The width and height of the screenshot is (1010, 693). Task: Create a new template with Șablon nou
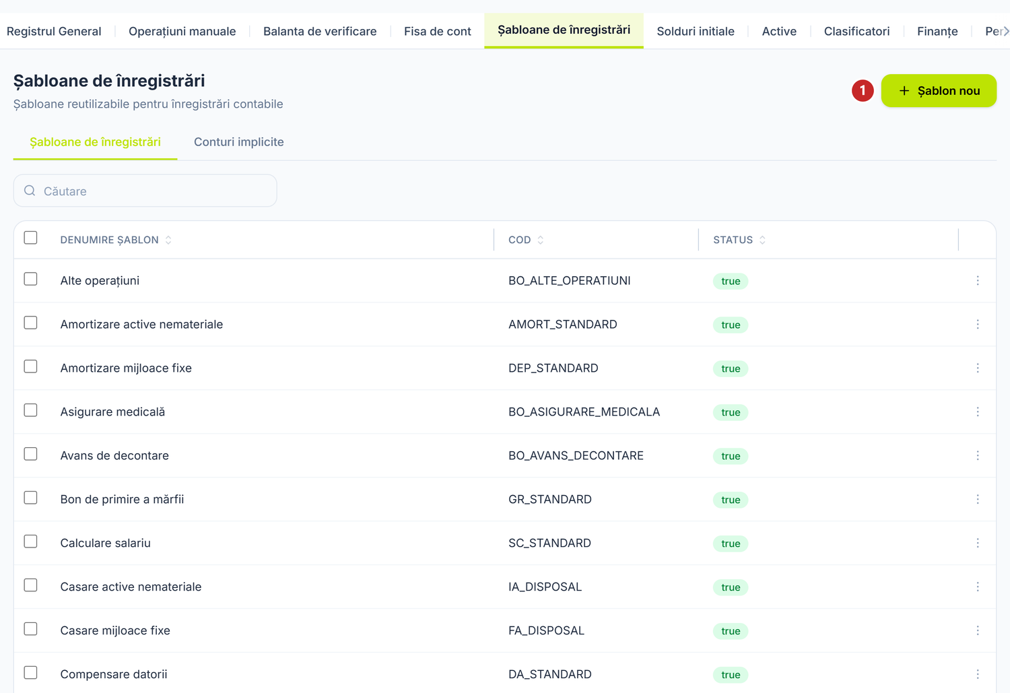[939, 90]
